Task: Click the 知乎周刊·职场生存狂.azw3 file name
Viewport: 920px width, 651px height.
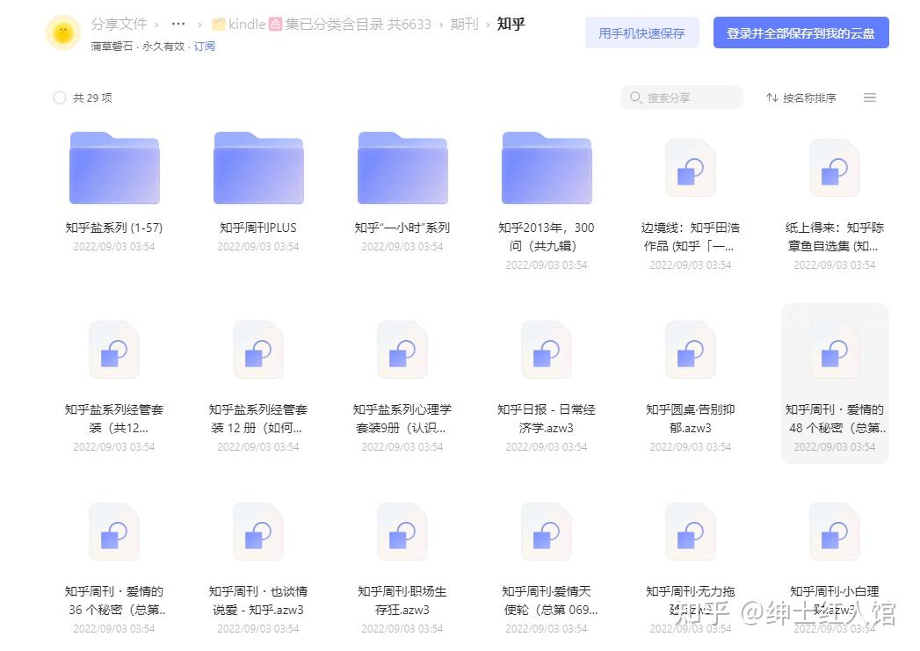Action: (x=402, y=601)
